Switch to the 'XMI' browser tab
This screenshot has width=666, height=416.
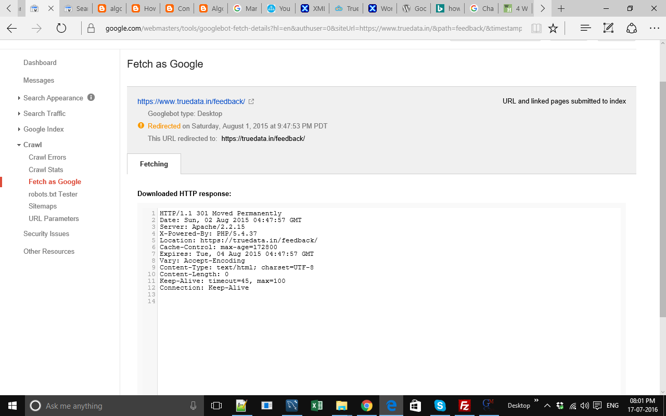(313, 9)
